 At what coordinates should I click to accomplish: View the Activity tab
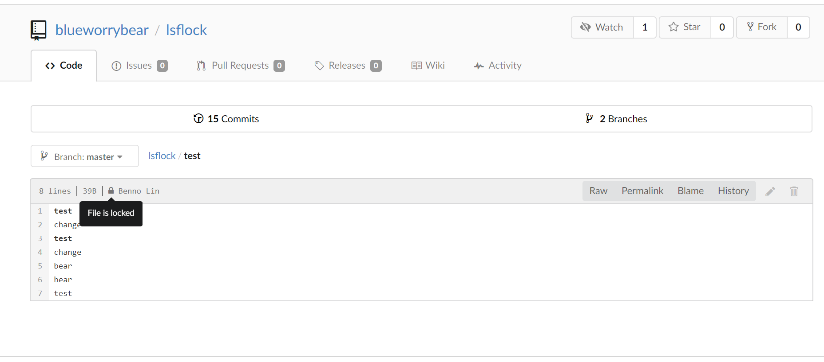(x=498, y=66)
